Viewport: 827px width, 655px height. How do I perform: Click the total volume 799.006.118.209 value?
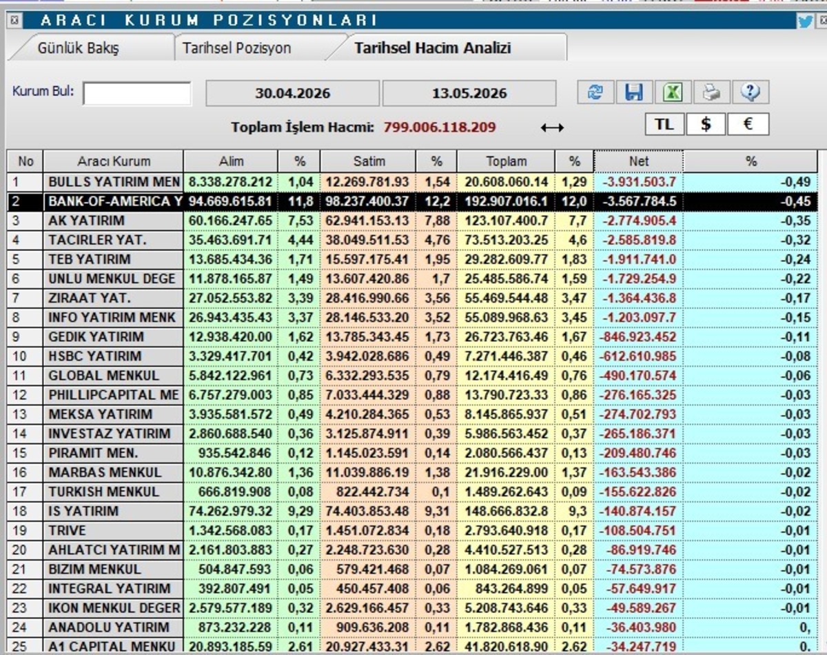point(440,128)
